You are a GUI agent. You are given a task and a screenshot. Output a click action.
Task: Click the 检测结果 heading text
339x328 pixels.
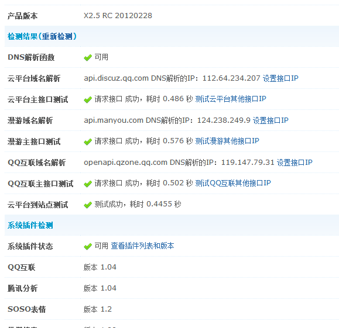(23, 36)
